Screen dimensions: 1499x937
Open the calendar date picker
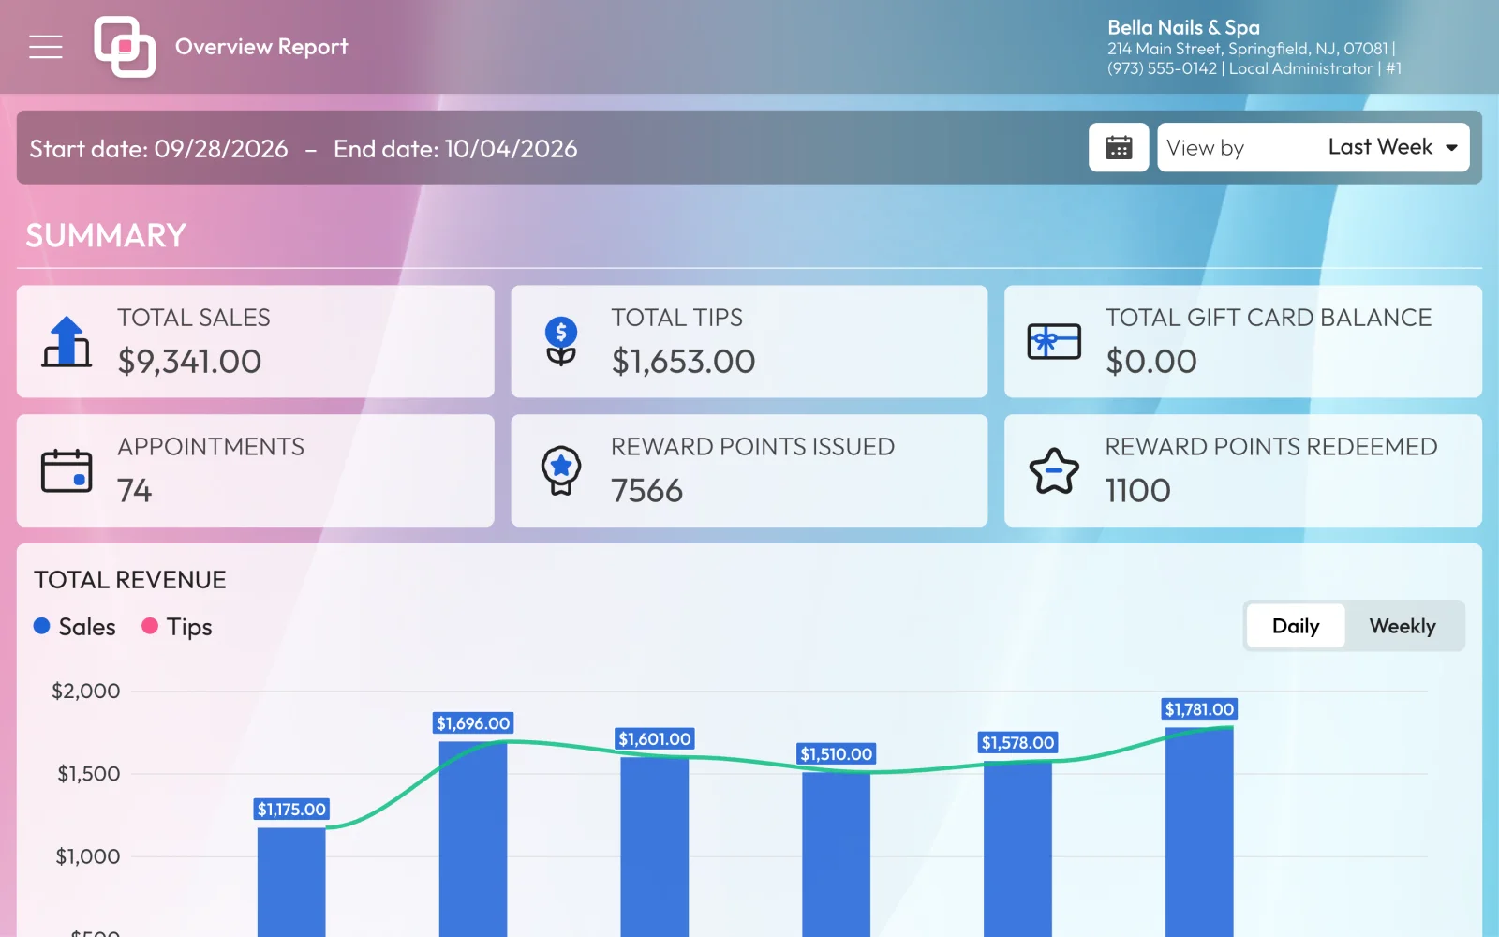click(1119, 148)
